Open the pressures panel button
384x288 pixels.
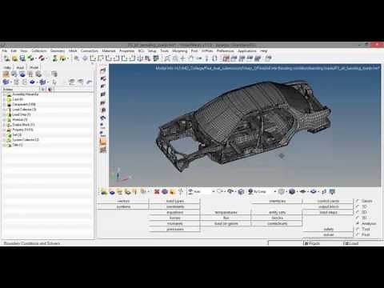(x=175, y=229)
